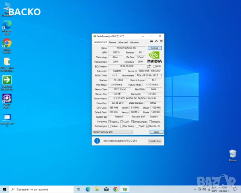
Task: Toggle the CUDA checkbox
Action: pos(122,121)
